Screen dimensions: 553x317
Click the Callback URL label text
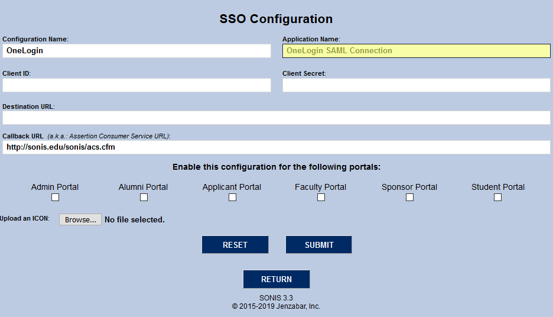click(x=23, y=136)
